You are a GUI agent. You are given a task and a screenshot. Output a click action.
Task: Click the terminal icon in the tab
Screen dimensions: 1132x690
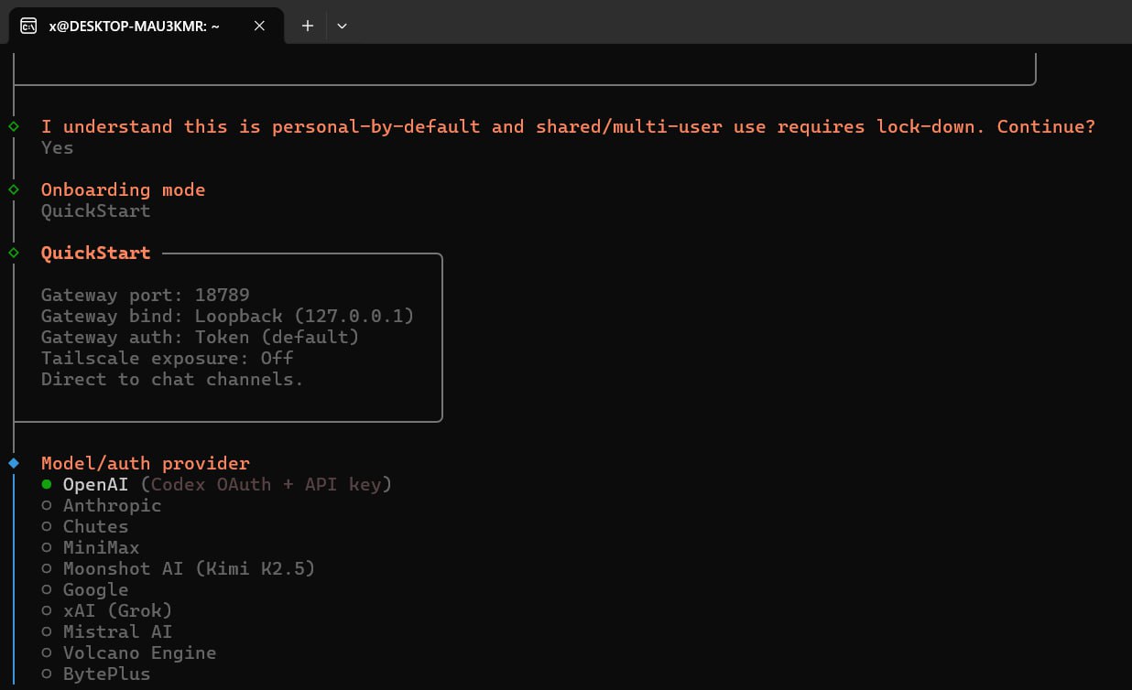28,26
